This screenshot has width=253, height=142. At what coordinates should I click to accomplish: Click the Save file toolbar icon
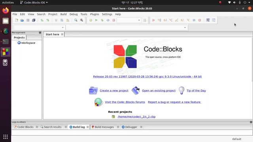[x=28, y=20]
